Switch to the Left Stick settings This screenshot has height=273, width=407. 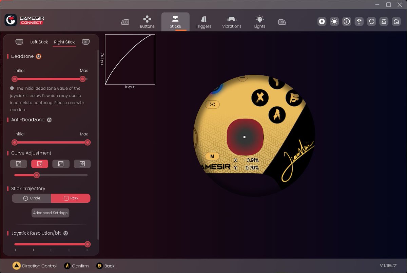pos(39,42)
